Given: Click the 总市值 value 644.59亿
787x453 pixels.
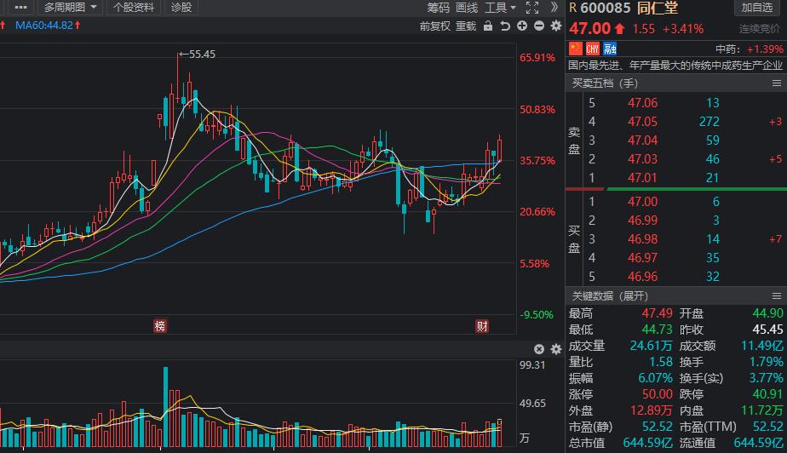Looking at the screenshot, I should pyautogui.click(x=648, y=443).
